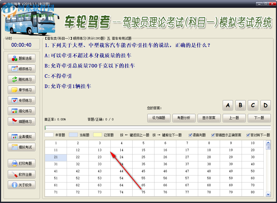Click option A text 可以牵引不超过本身载质量的挂车
The height and width of the screenshot is (203, 277).
tap(91, 56)
